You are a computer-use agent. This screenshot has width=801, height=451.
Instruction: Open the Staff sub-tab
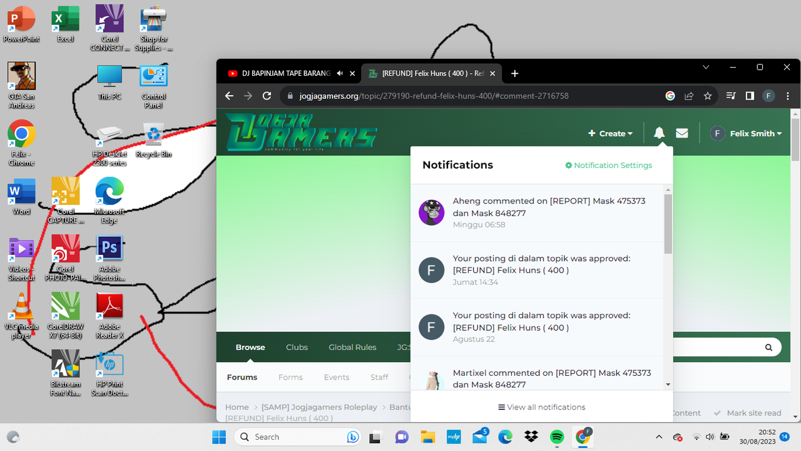point(379,377)
